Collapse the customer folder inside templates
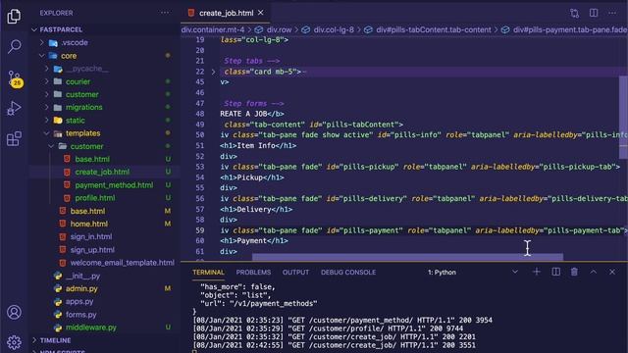The height and width of the screenshot is (353, 628). [86, 146]
